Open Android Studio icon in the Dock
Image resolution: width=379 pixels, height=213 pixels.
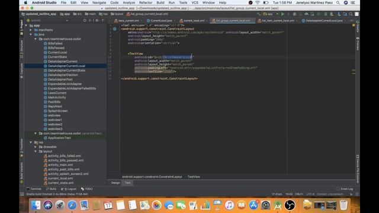(278, 205)
